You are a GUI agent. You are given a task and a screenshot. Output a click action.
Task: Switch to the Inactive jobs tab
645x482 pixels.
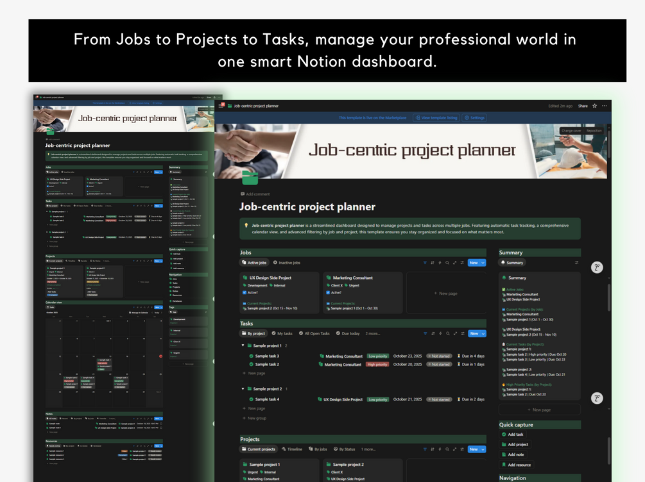(287, 263)
